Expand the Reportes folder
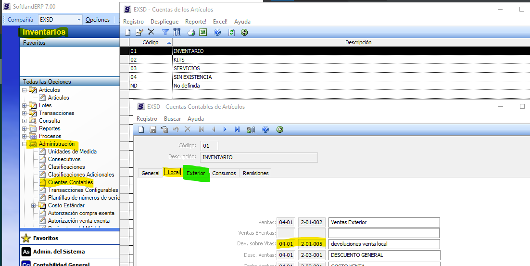The width and height of the screenshot is (530, 266). click(x=25, y=128)
